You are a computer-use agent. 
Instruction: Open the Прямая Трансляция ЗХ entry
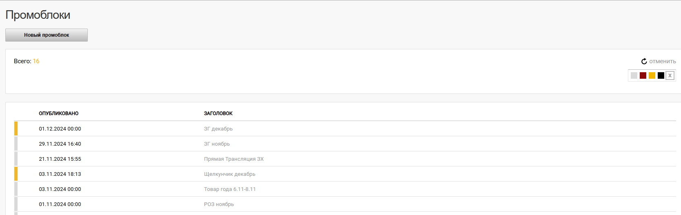(x=234, y=159)
